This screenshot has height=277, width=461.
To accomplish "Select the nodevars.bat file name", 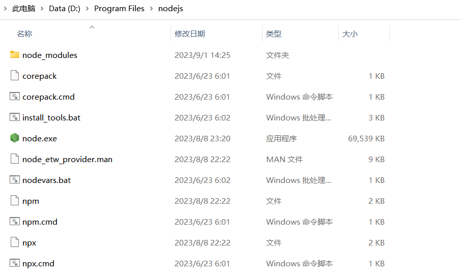I will (46, 180).
